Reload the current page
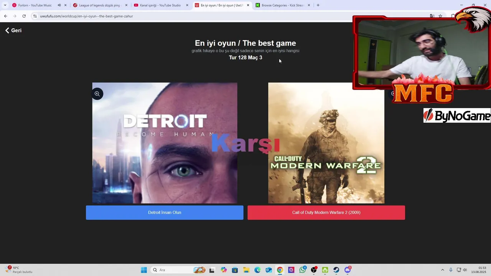 click(x=24, y=16)
